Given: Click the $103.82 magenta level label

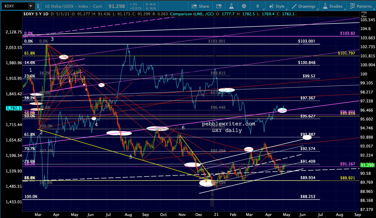Looking at the screenshot, I should pos(347,33).
